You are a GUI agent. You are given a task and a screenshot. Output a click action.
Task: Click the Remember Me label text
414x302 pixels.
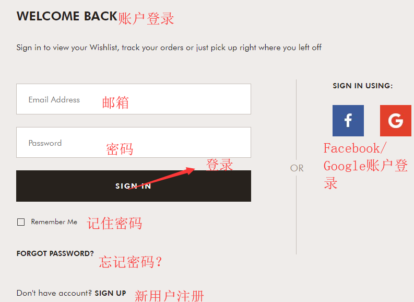54,222
